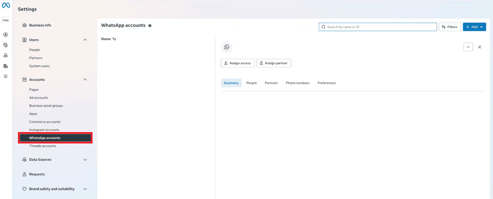Expand Brand safety and suitability chevron
This screenshot has height=199, width=493.
coord(85,189)
